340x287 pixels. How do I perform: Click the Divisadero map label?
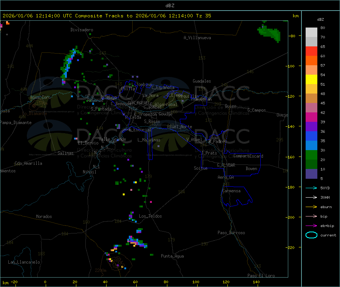pos(82,30)
